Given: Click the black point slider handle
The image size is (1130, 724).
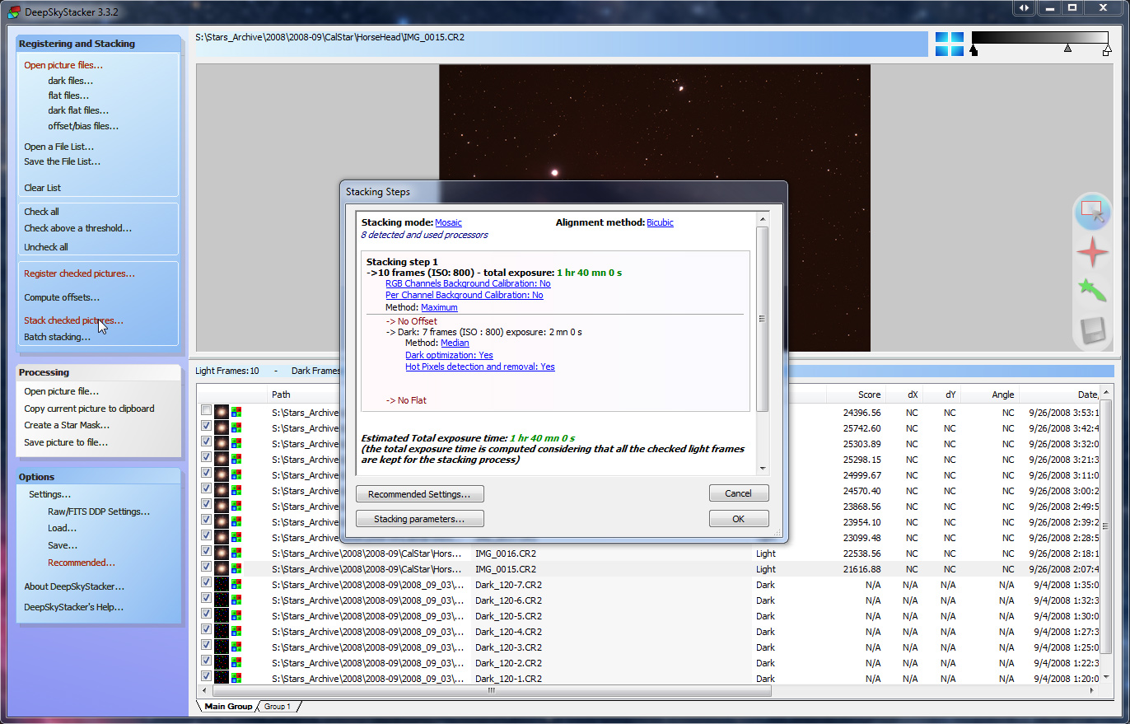Looking at the screenshot, I should click(974, 51).
